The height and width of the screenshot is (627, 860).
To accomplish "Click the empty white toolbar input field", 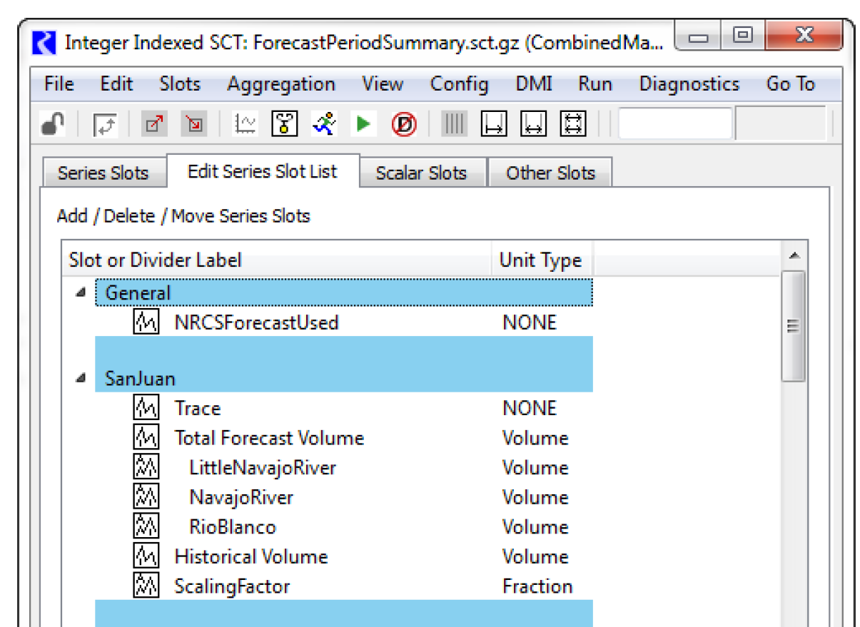I will pos(674,125).
